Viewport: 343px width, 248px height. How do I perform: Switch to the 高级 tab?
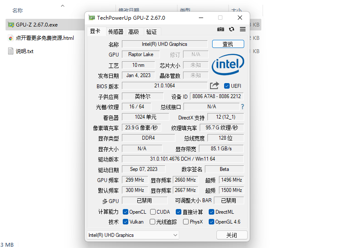[134, 32]
